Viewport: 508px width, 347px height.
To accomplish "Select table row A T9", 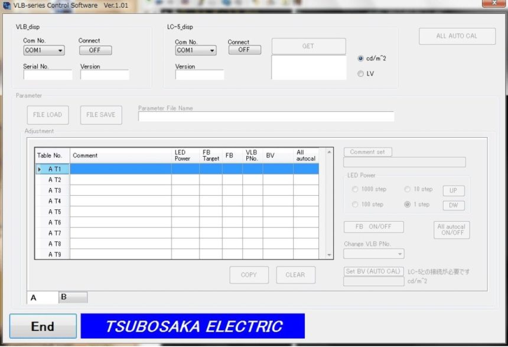I will (x=177, y=254).
